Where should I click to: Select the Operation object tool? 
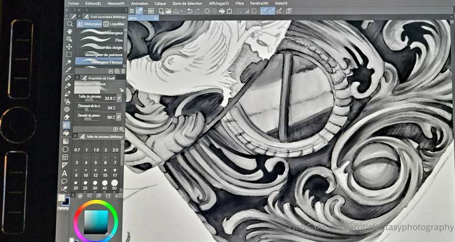pos(69,39)
